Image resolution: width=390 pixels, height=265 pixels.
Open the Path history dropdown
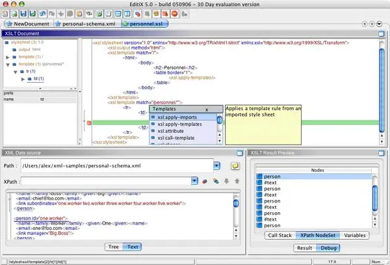pos(217,166)
